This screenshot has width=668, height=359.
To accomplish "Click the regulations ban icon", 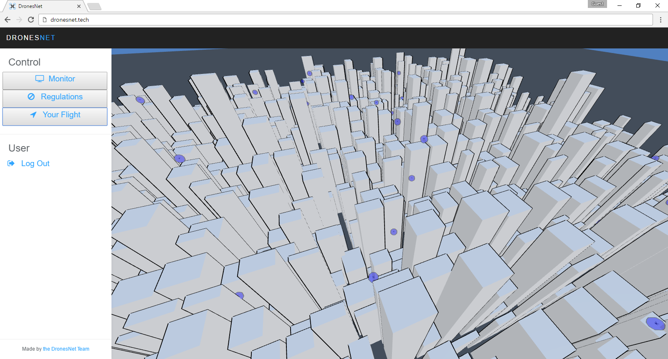I will pyautogui.click(x=31, y=97).
